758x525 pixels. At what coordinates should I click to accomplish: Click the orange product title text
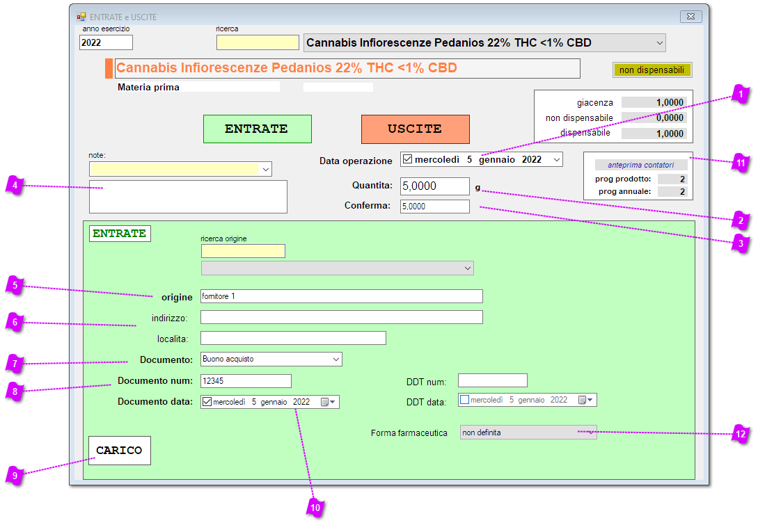point(287,67)
